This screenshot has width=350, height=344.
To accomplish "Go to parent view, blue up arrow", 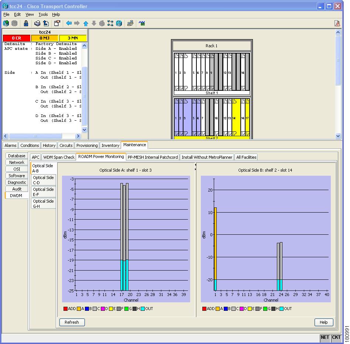I will tap(86, 23).
